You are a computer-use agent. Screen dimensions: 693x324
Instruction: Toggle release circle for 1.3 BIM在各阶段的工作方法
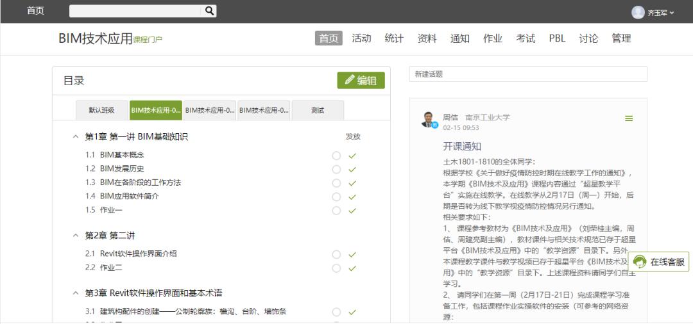[x=336, y=183]
